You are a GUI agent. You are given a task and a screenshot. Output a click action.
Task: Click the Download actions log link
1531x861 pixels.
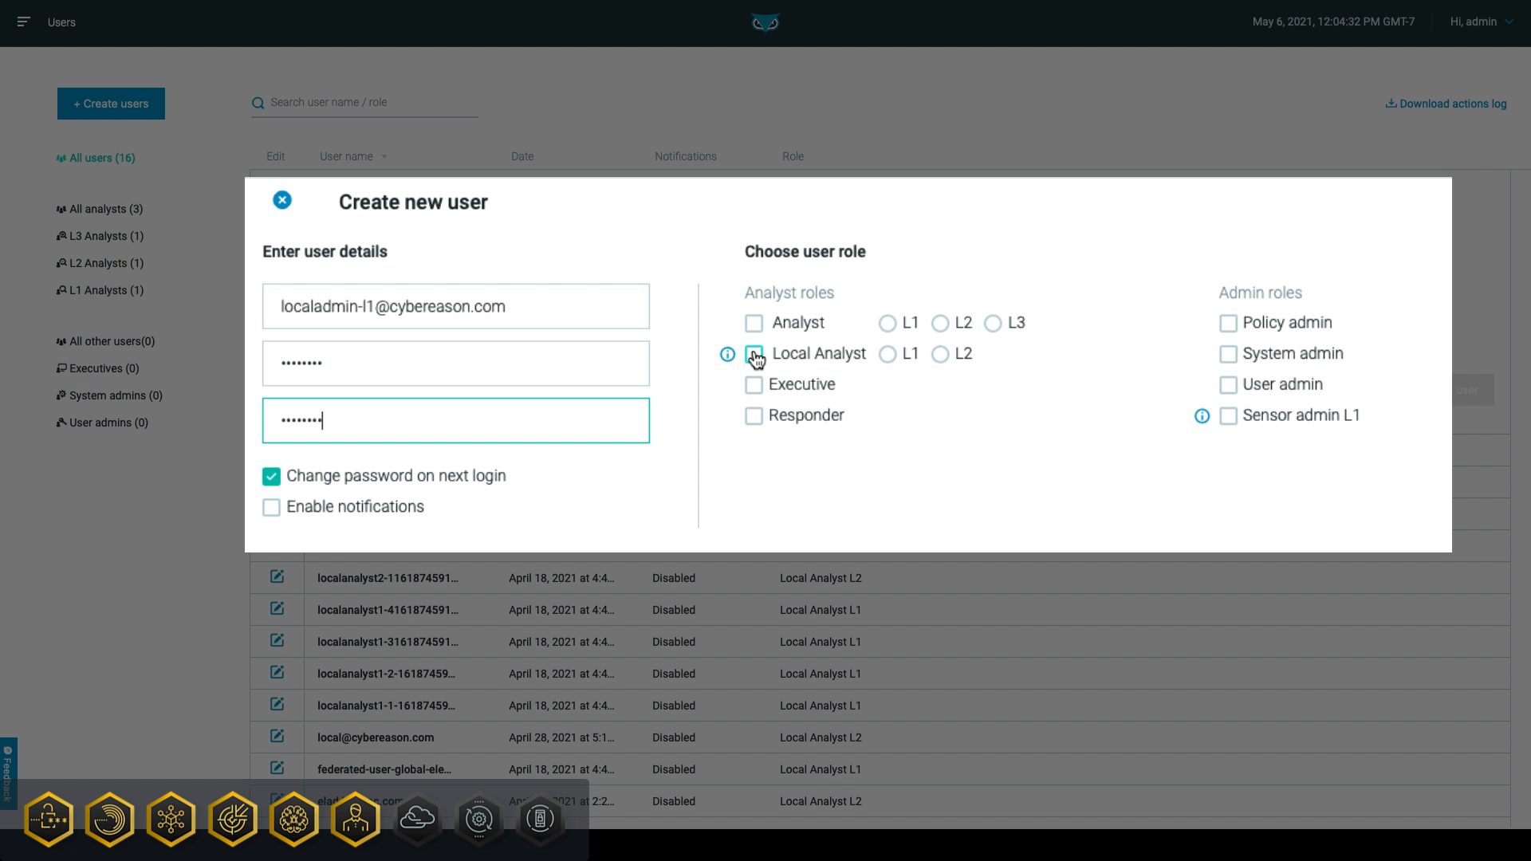[1445, 104]
